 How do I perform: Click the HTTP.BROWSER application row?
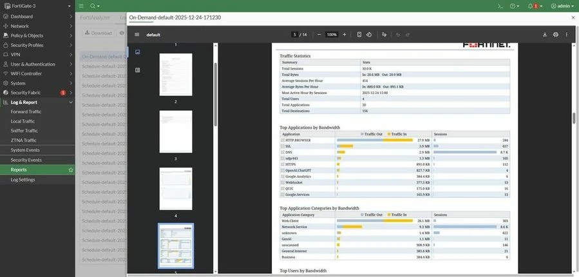tap(395, 140)
